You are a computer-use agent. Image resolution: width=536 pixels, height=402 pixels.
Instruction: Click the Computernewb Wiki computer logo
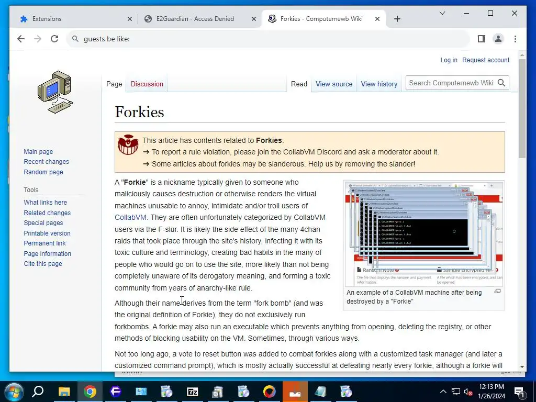(55, 92)
